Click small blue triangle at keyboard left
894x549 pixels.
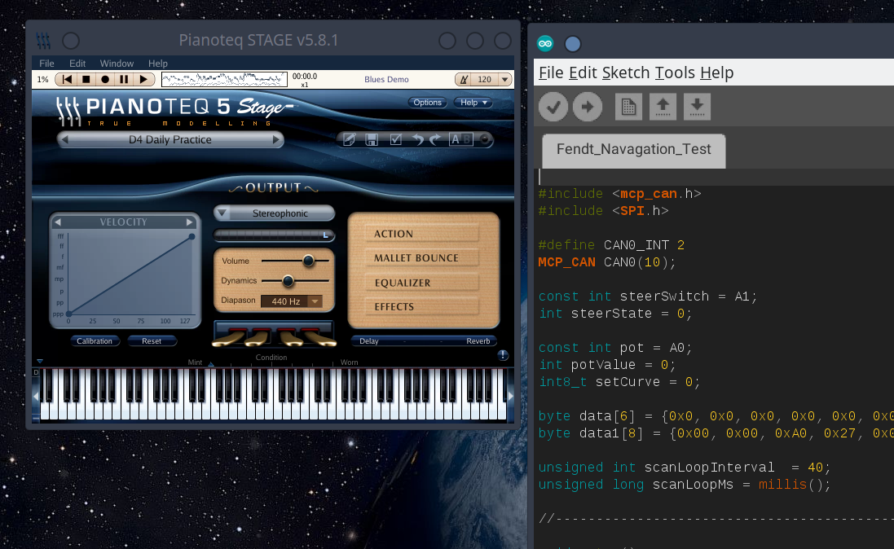point(40,361)
